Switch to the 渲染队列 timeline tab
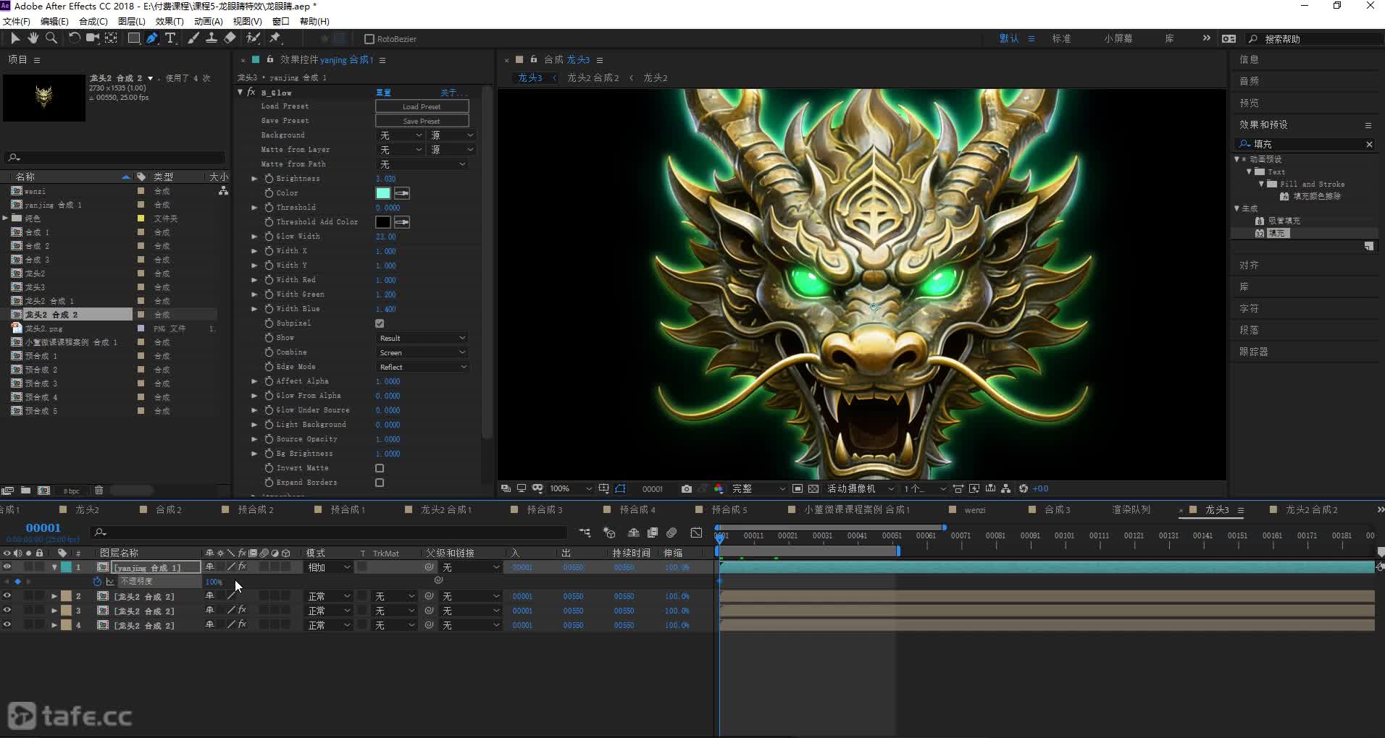The image size is (1385, 738). click(x=1131, y=510)
